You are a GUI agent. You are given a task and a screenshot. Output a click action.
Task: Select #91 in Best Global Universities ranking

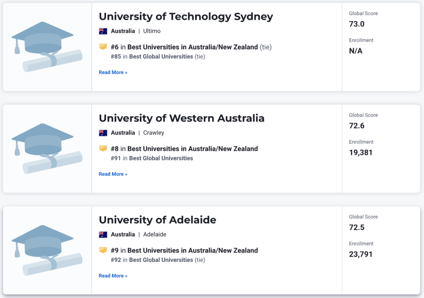coord(152,158)
